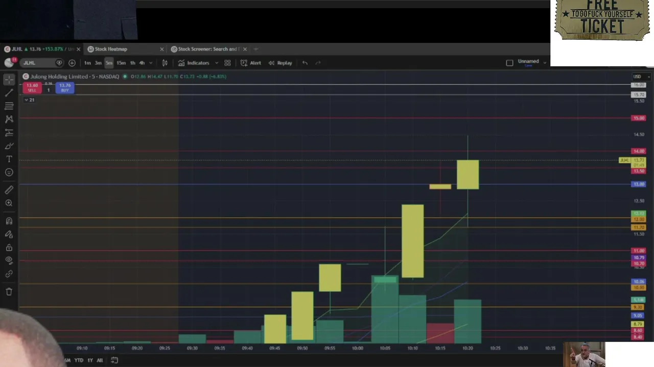Open the candlestick chart type selector
Screen dimensions: 654x367
165,63
